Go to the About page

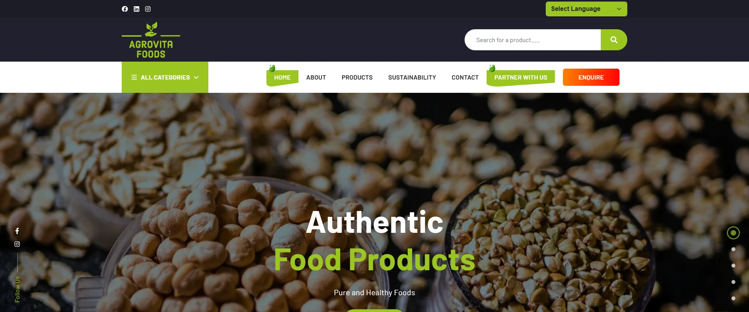point(316,78)
